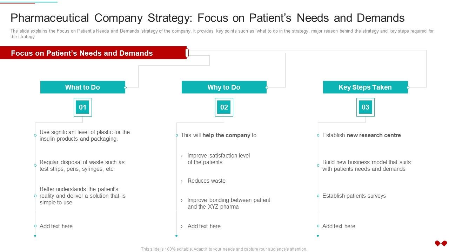
Task: Select the 01 number box
Action: pyautogui.click(x=83, y=107)
